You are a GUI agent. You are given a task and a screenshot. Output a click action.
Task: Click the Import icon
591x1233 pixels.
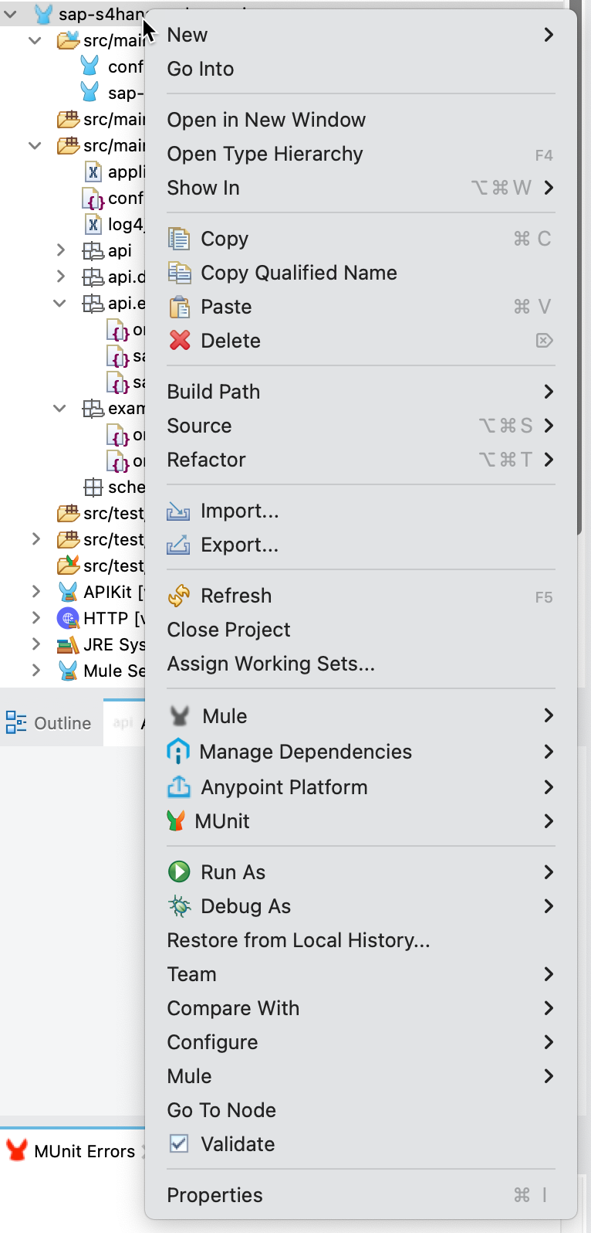(178, 511)
